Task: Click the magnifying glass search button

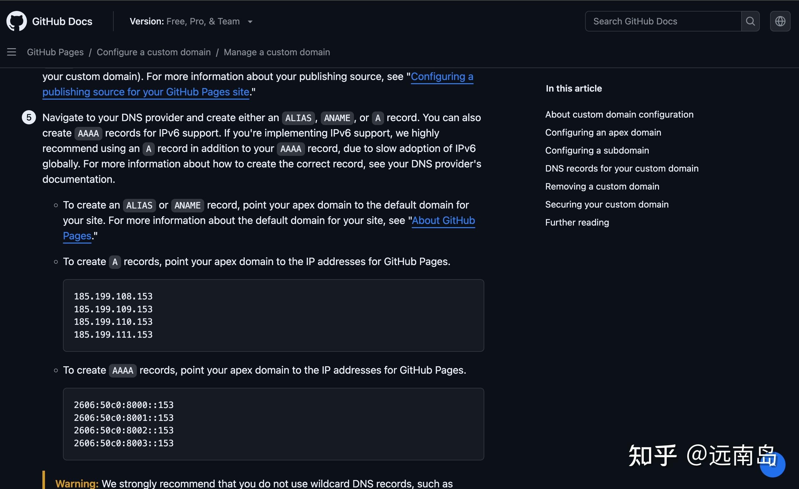Action: point(751,21)
